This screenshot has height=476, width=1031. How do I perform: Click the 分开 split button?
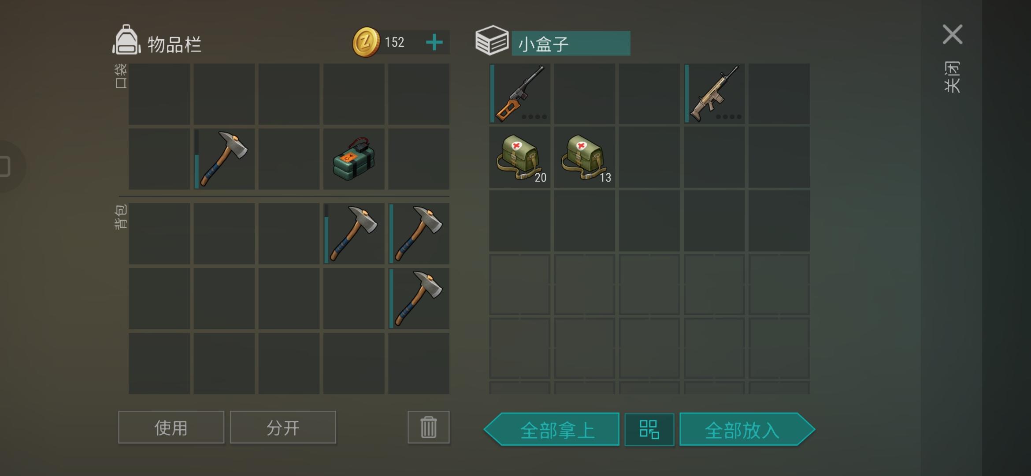click(x=283, y=427)
